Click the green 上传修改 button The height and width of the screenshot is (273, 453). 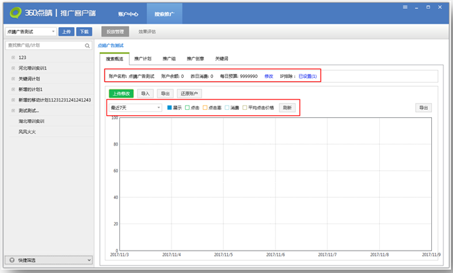(121, 93)
